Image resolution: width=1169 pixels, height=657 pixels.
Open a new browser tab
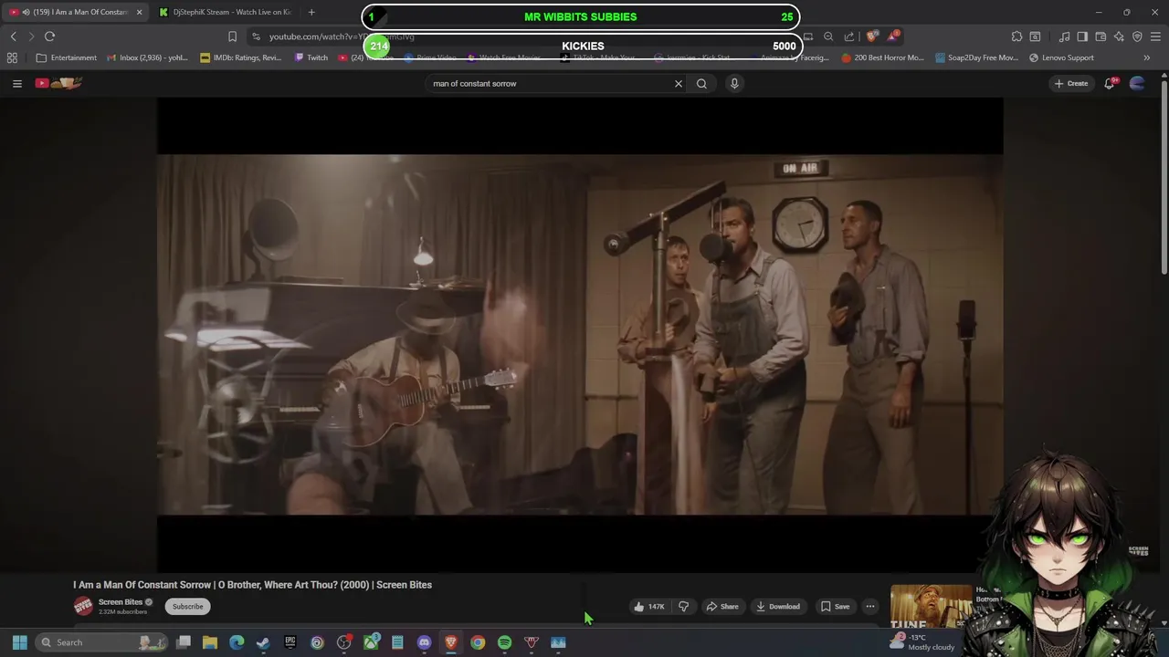pyautogui.click(x=311, y=12)
